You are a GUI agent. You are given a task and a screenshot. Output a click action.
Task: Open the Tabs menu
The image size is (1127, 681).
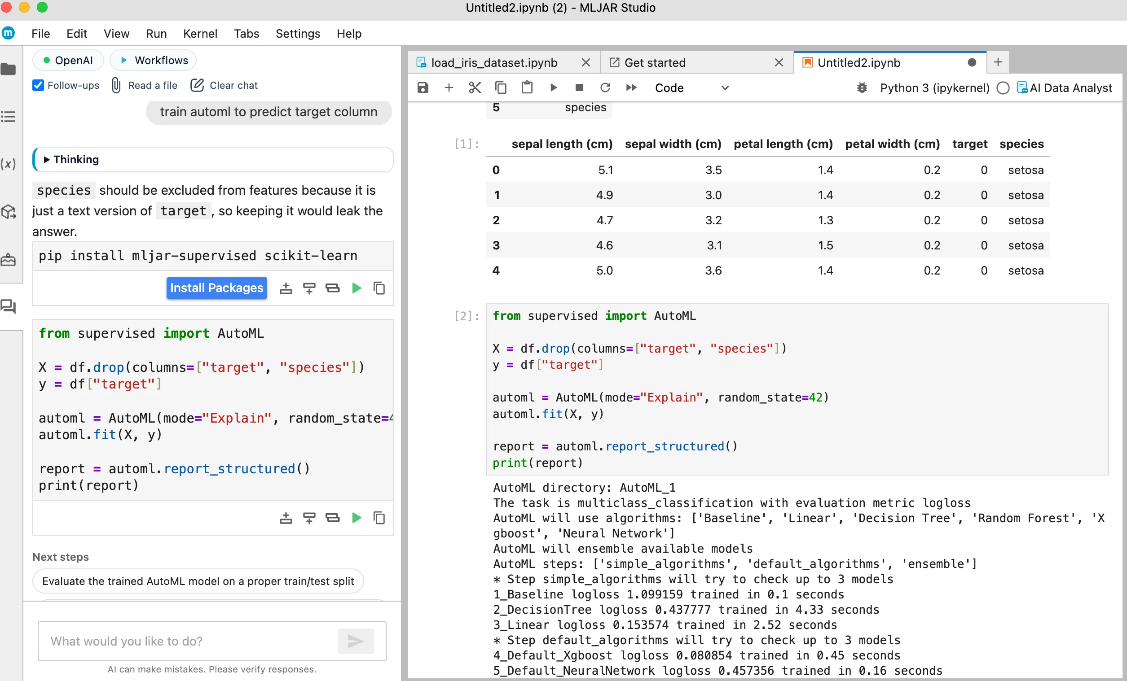pos(247,33)
